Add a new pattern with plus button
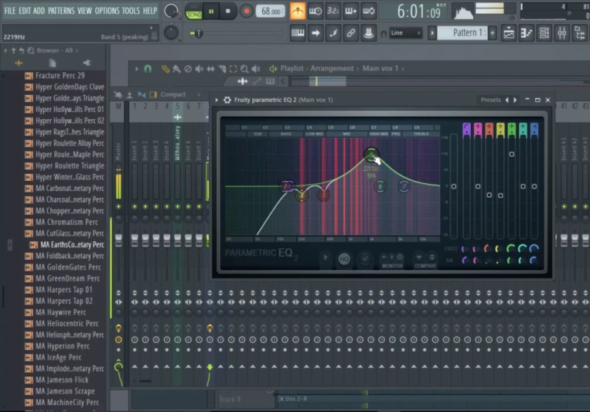The image size is (590, 412). [492, 33]
